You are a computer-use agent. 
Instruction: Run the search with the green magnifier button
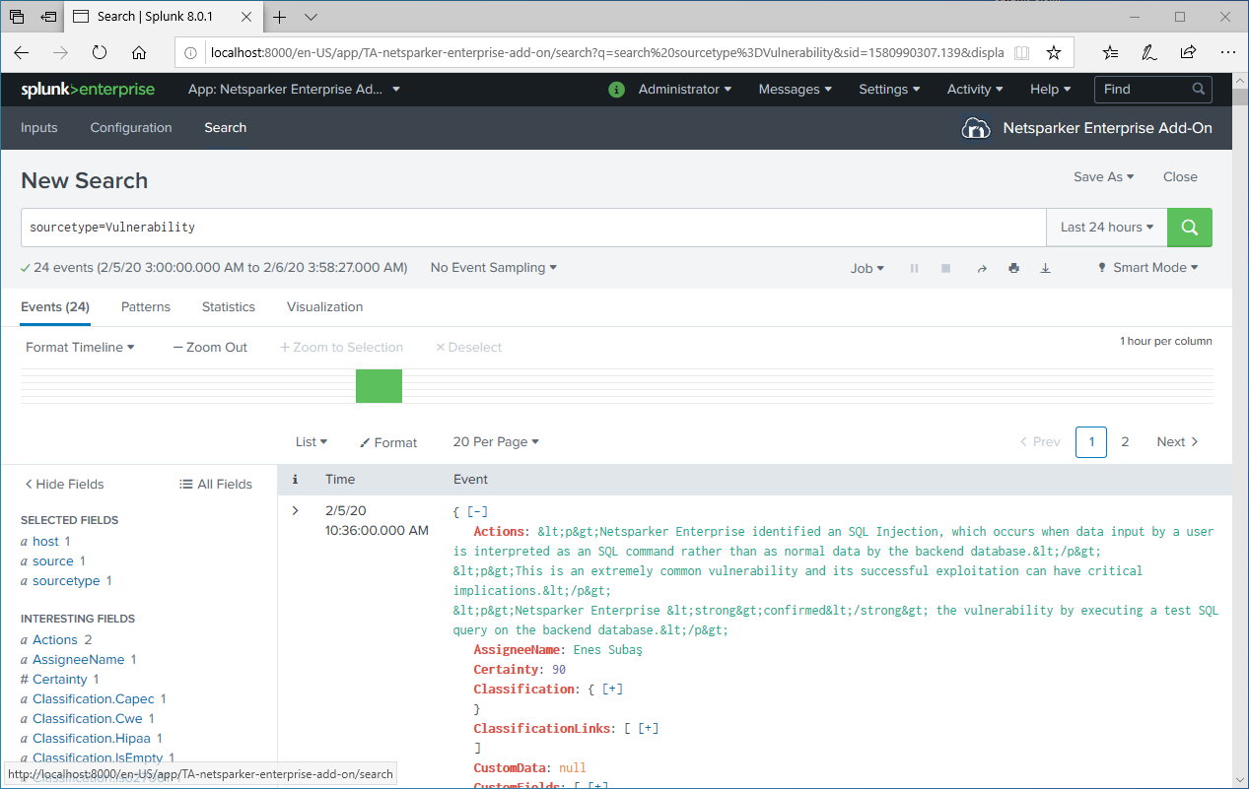[x=1188, y=228]
